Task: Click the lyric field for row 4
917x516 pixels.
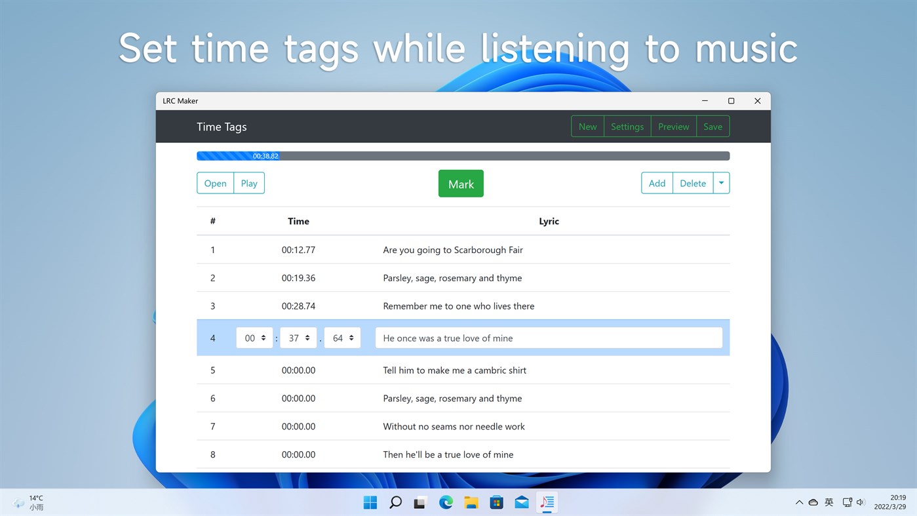Action: (549, 338)
